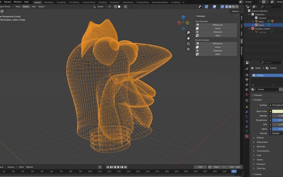283x177 pixels.
Task: Open the Global transform orientation dropdown
Action: pos(100,7)
